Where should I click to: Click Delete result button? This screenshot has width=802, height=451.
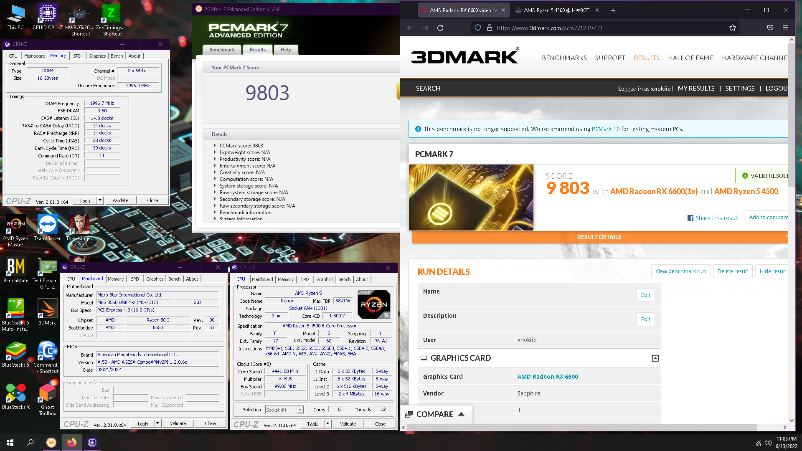[733, 271]
